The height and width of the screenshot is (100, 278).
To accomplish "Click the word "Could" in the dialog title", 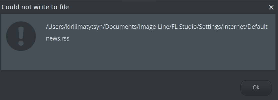I will pyautogui.click(x=10, y=7).
